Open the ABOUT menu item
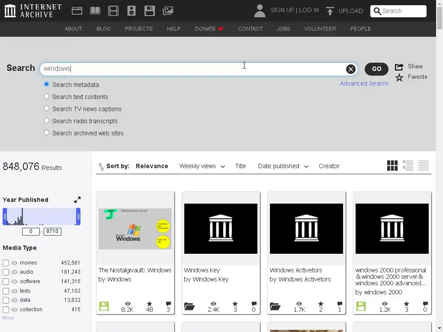 (74, 29)
